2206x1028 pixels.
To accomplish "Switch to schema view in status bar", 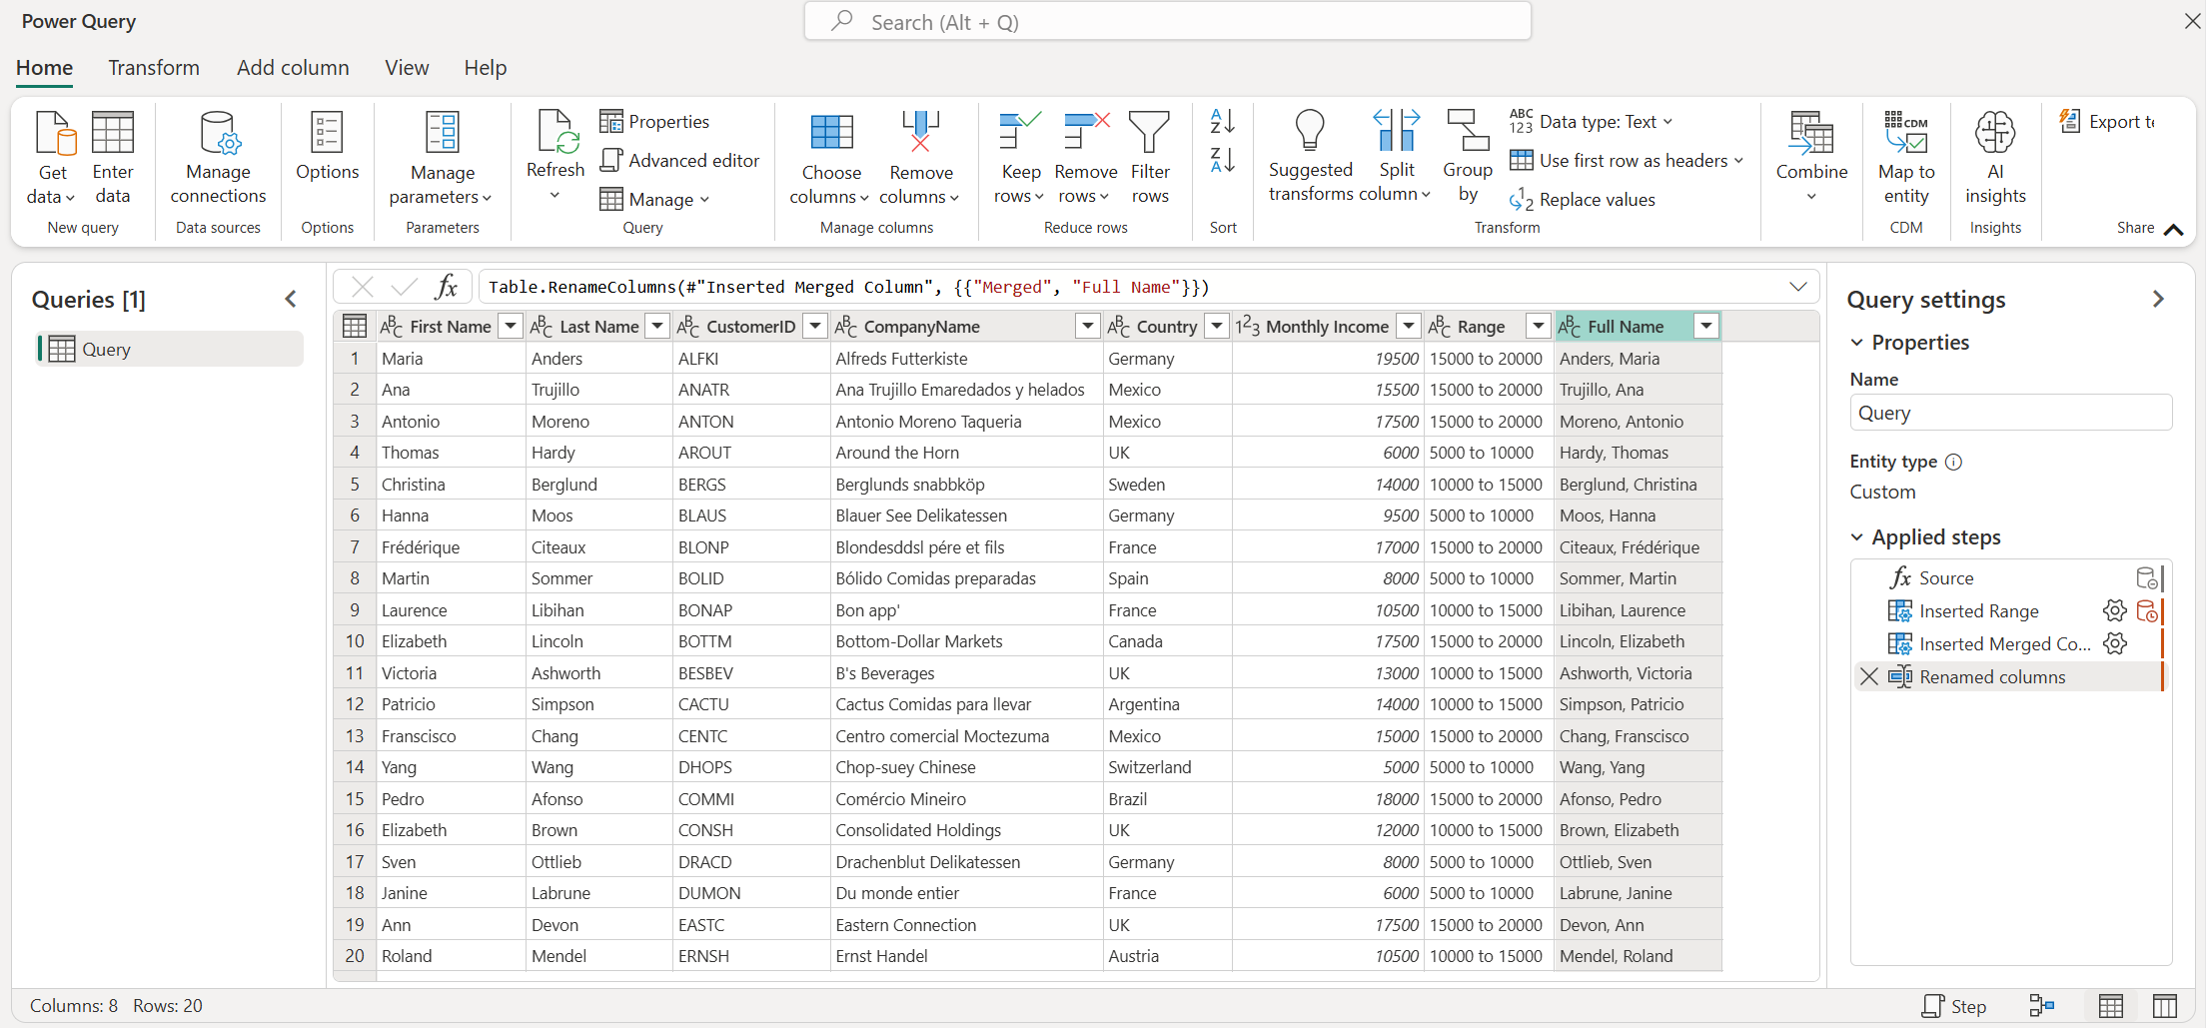I will pos(2165,1006).
